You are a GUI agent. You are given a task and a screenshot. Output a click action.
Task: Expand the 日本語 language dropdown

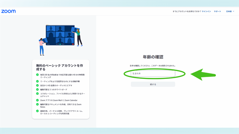point(230,12)
